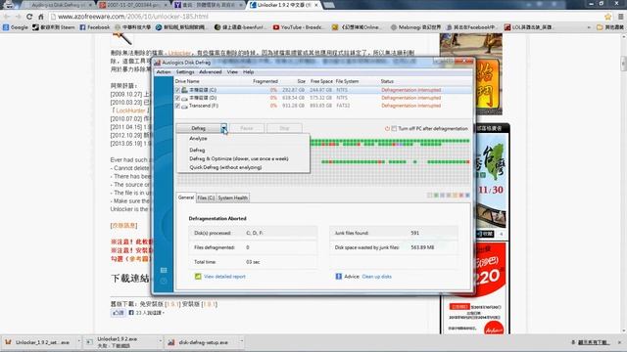
Task: Choose Analyze from the dropdown menu
Action: 243,139
